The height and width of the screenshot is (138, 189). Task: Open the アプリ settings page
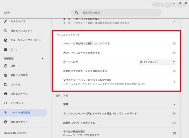[x=14, y=49]
